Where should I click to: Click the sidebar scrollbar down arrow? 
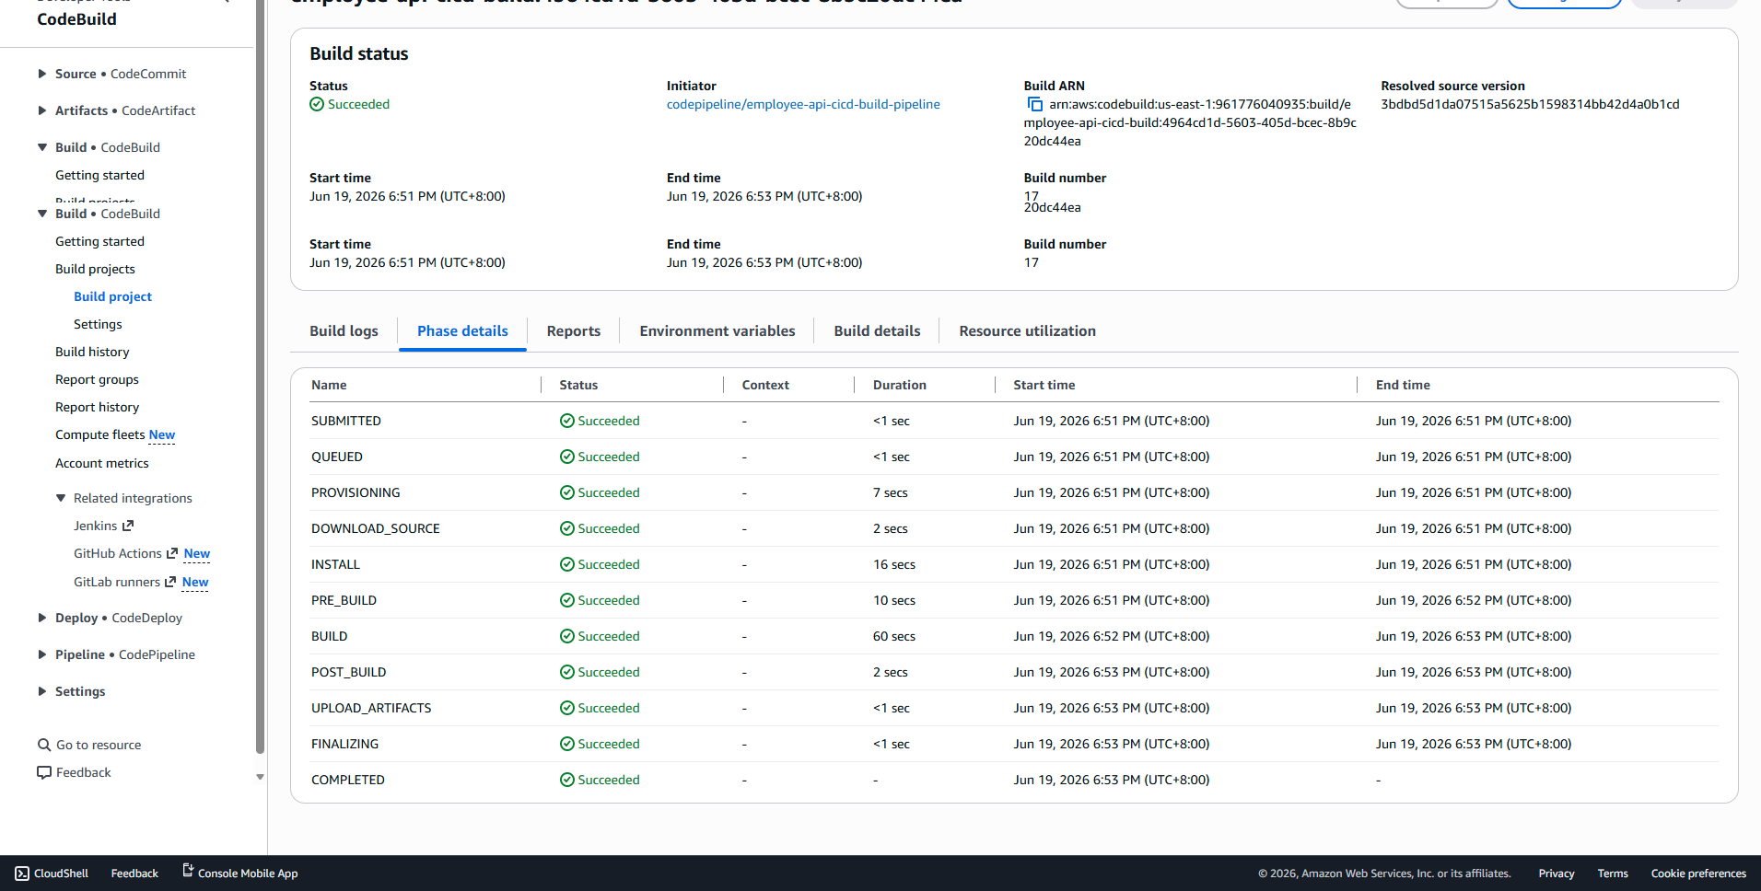point(260,777)
